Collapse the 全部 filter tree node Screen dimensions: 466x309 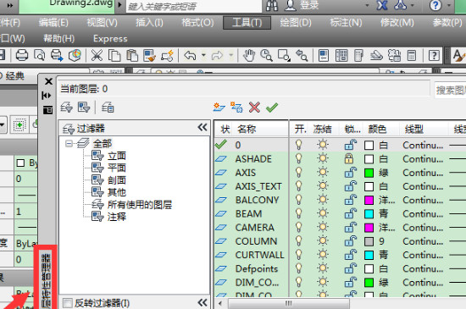pyautogui.click(x=69, y=144)
